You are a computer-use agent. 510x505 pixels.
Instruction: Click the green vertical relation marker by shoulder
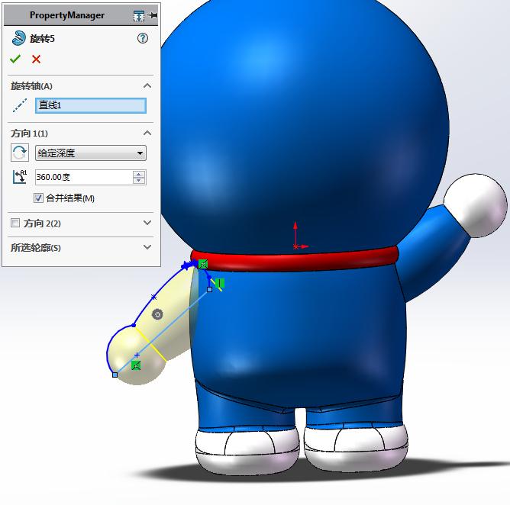coord(220,283)
